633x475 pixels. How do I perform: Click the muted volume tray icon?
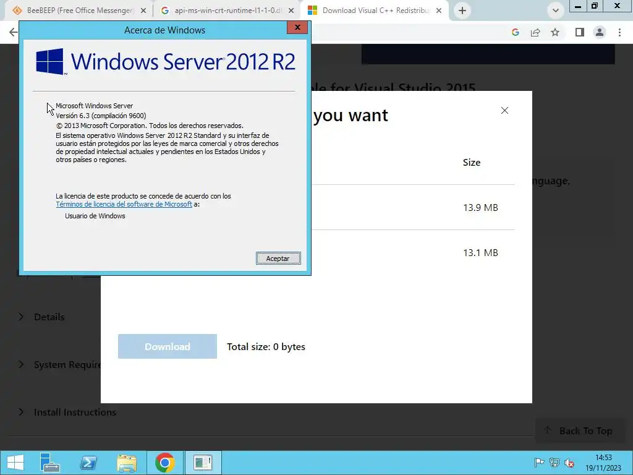click(x=569, y=463)
